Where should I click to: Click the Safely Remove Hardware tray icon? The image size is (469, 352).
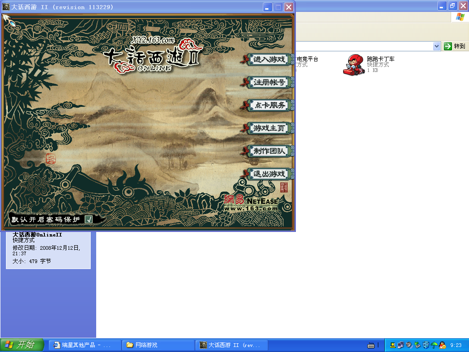point(417,345)
